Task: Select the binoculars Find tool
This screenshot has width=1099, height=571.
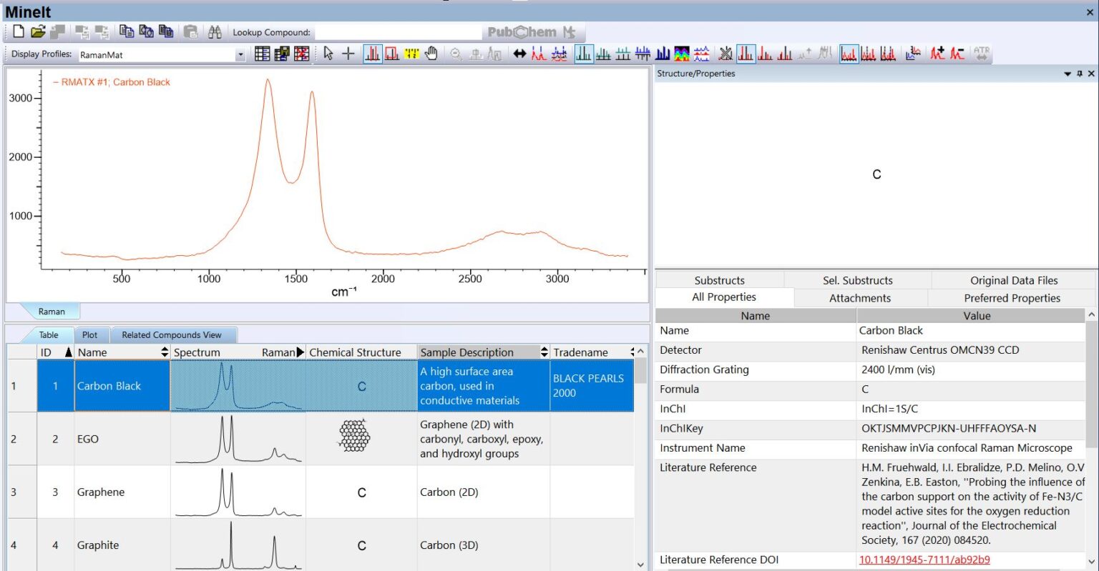Action: click(x=215, y=31)
